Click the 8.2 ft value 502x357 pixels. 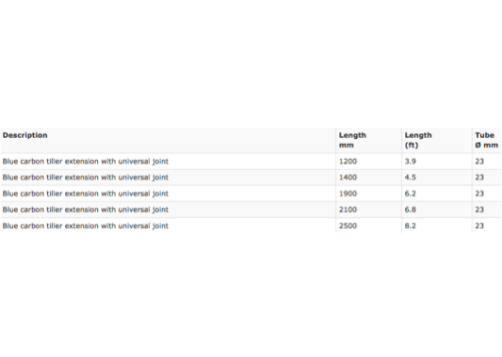point(411,226)
